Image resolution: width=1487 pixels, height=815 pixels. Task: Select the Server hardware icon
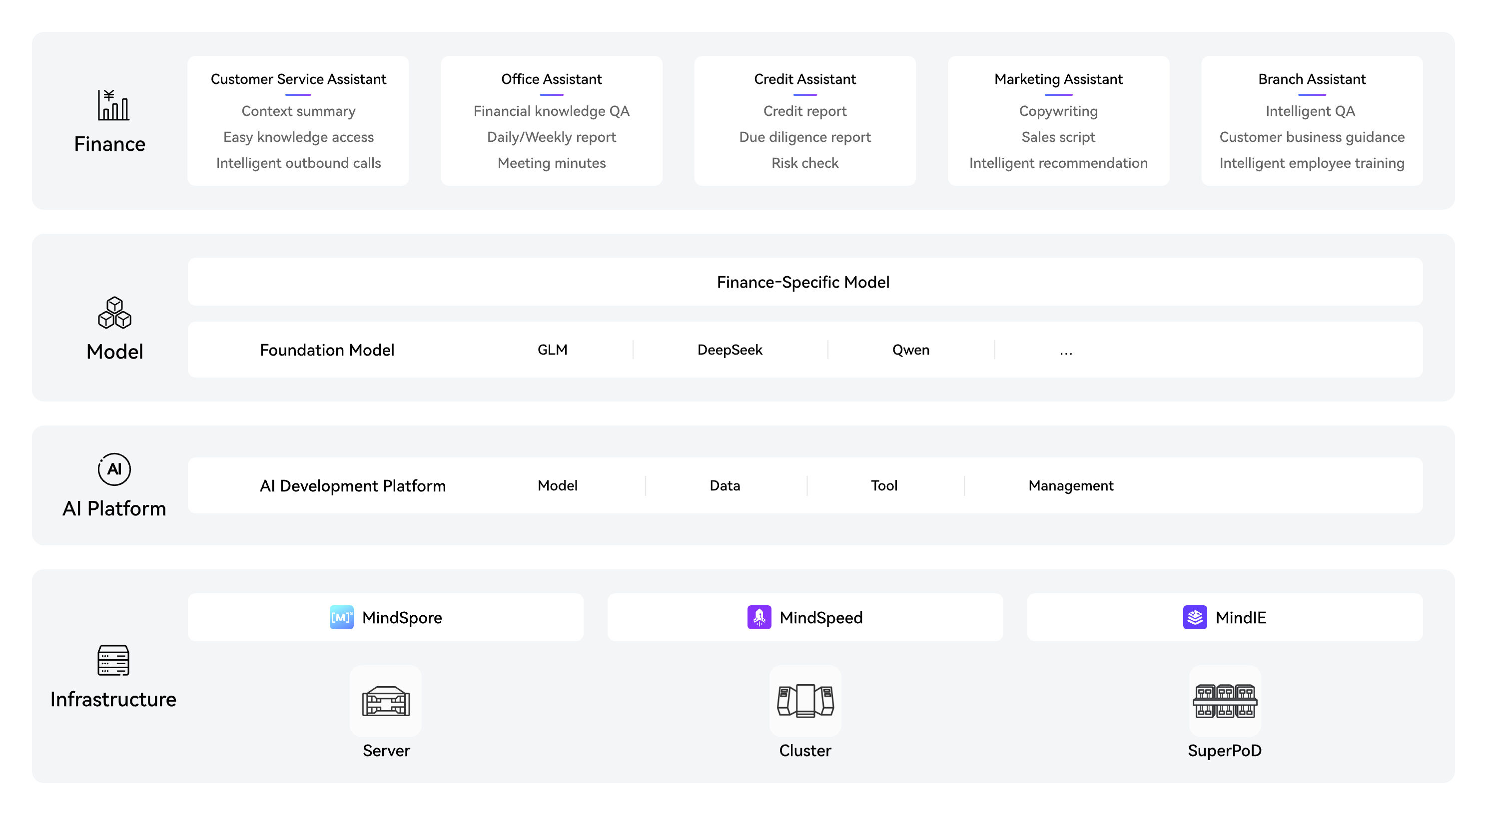click(x=386, y=701)
